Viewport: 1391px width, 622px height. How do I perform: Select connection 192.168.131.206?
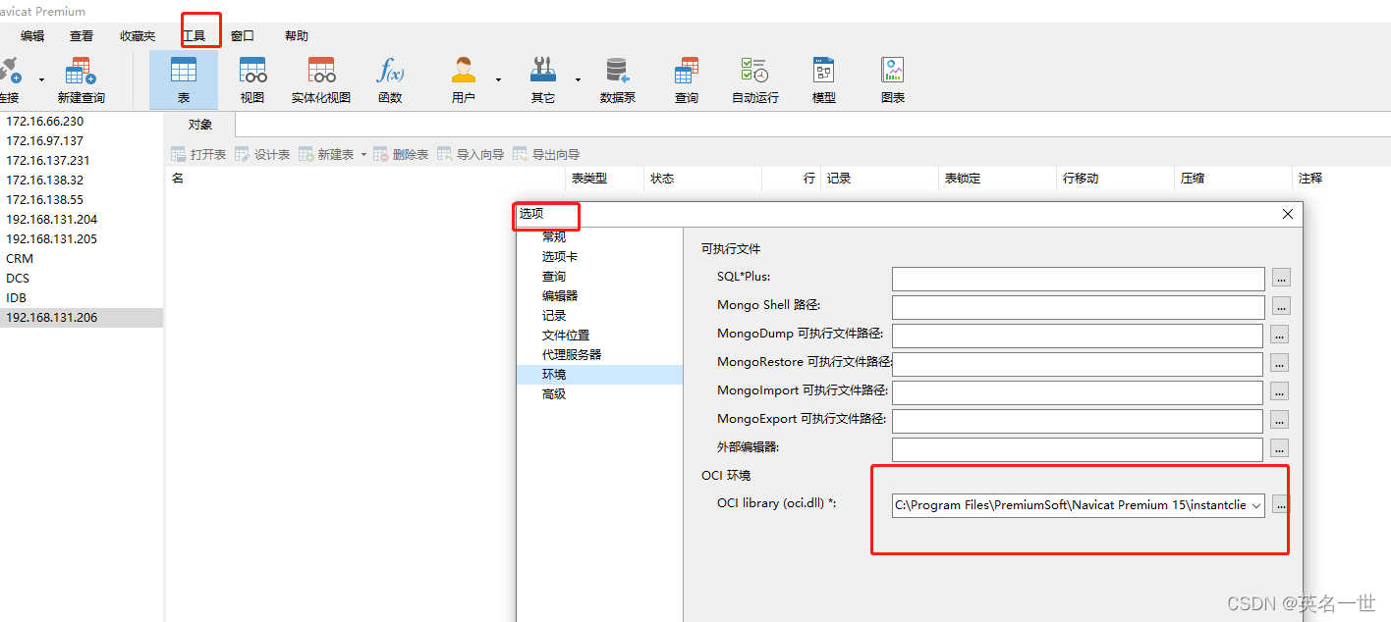pyautogui.click(x=82, y=318)
